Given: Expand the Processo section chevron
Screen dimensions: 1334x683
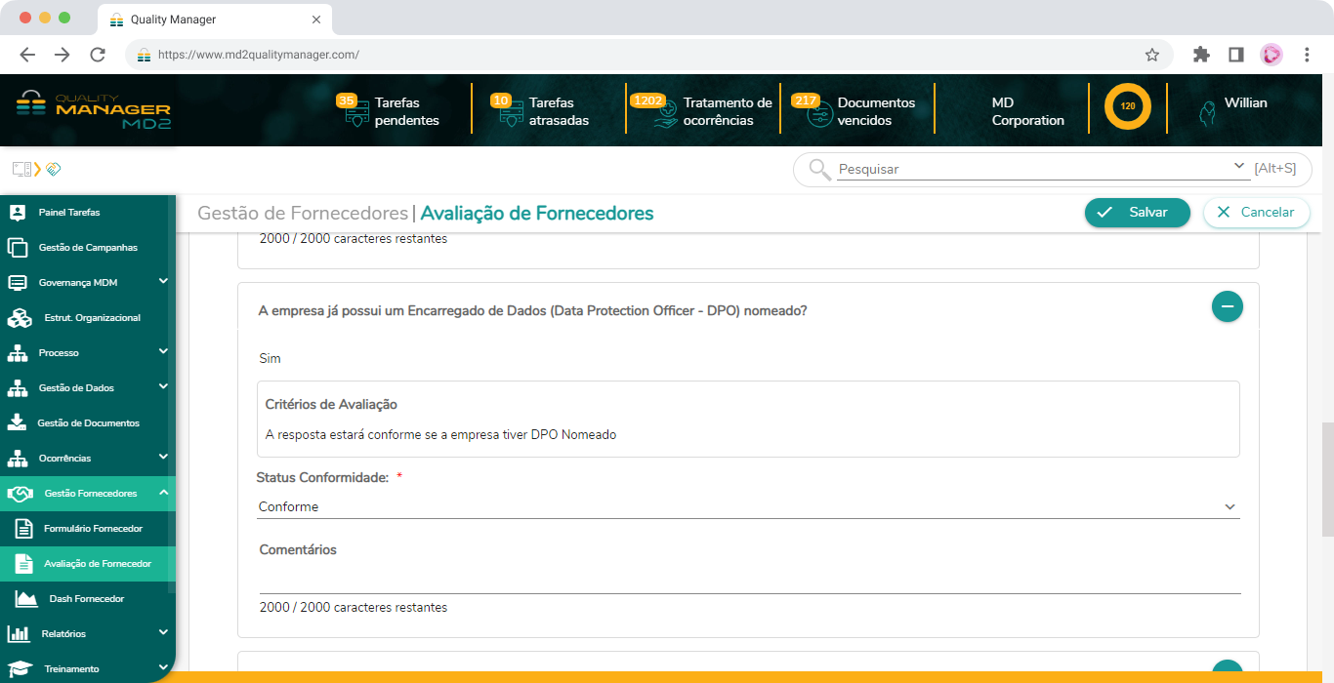Looking at the screenshot, I should [x=164, y=352].
